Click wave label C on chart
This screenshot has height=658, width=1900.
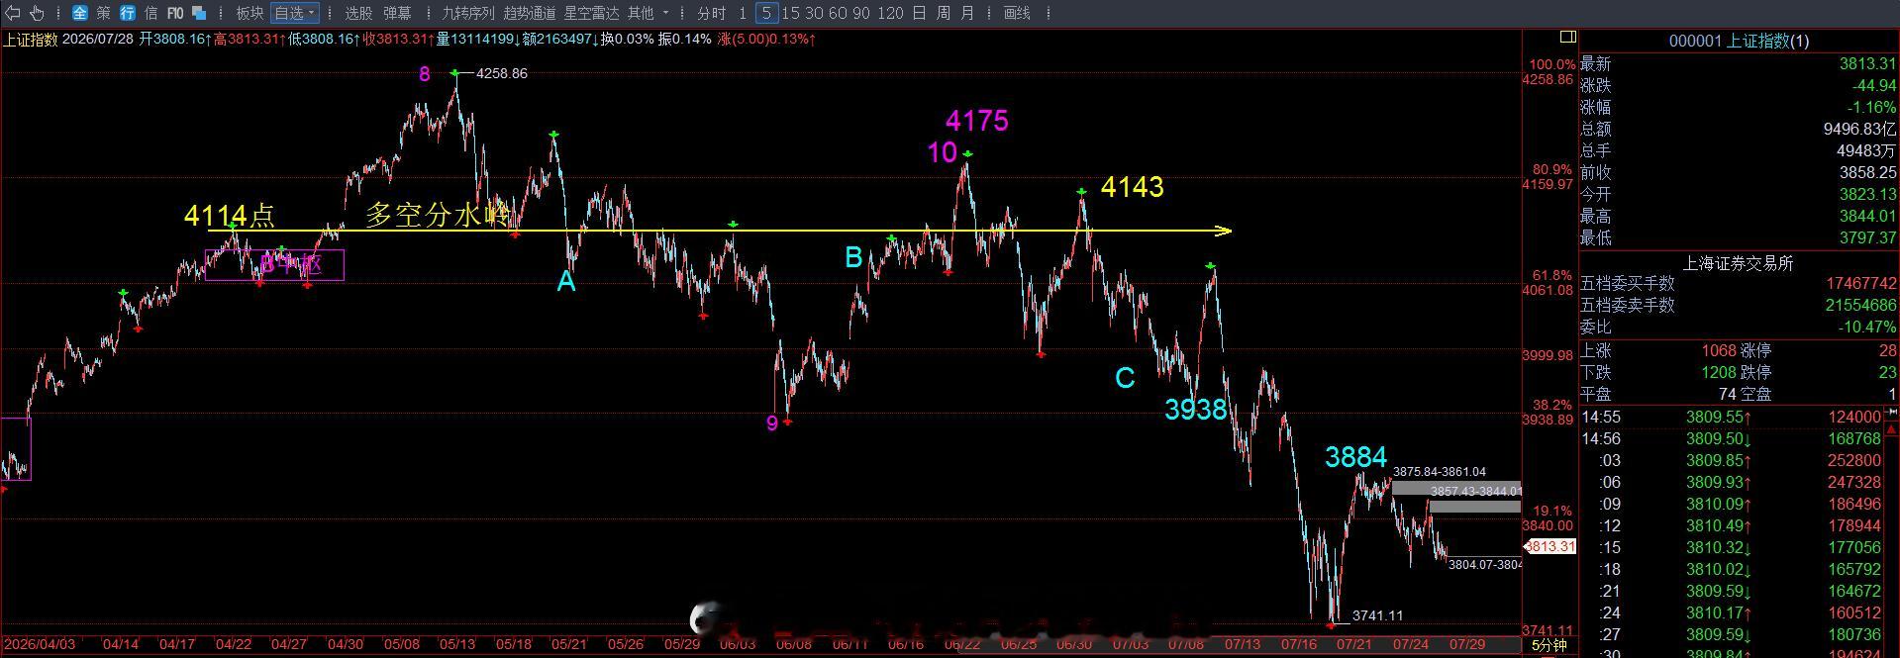coord(1125,378)
